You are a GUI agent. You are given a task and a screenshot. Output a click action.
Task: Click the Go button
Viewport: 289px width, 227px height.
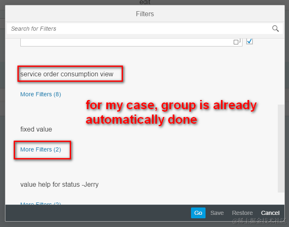(198, 213)
